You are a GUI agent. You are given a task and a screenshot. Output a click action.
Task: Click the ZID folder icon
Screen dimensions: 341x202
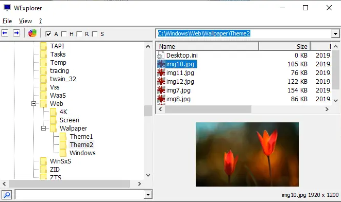(x=43, y=170)
